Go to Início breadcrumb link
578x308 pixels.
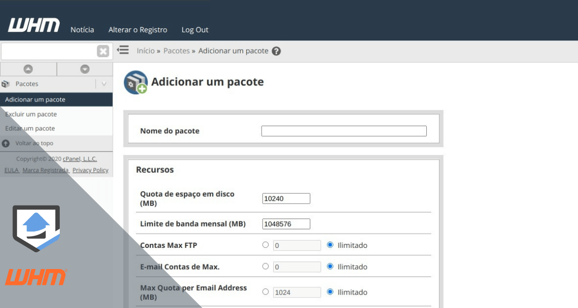pyautogui.click(x=145, y=51)
